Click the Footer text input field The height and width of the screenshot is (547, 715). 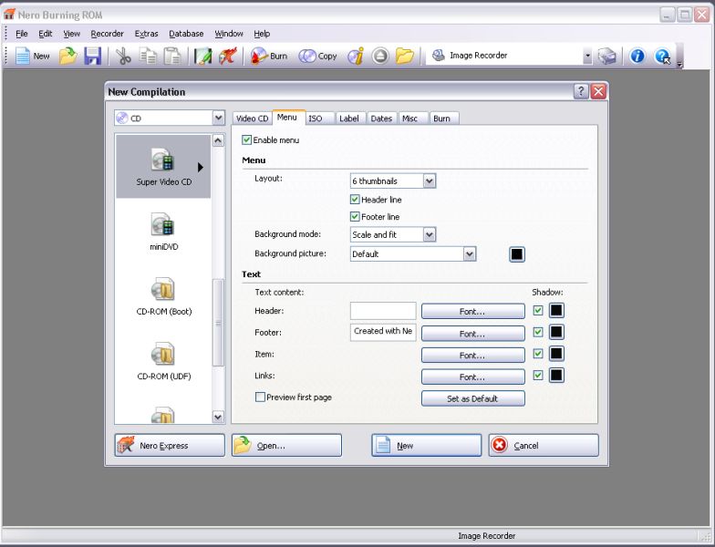point(383,332)
